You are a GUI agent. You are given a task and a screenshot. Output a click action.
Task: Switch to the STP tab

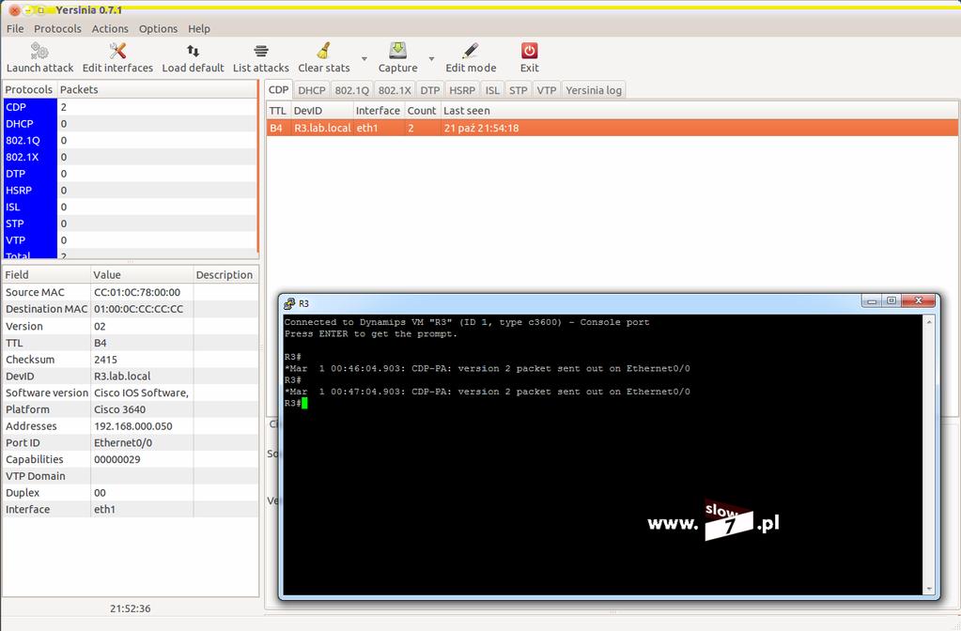[x=518, y=90]
